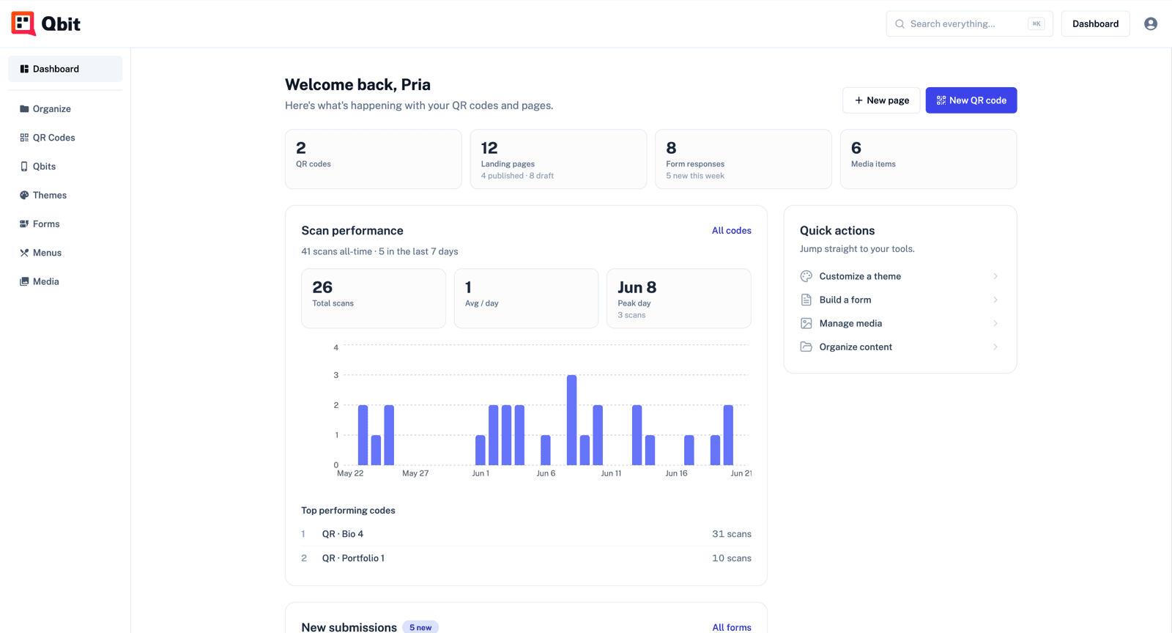Go to Menus section
Viewport: 1172px width, 633px height.
point(65,253)
